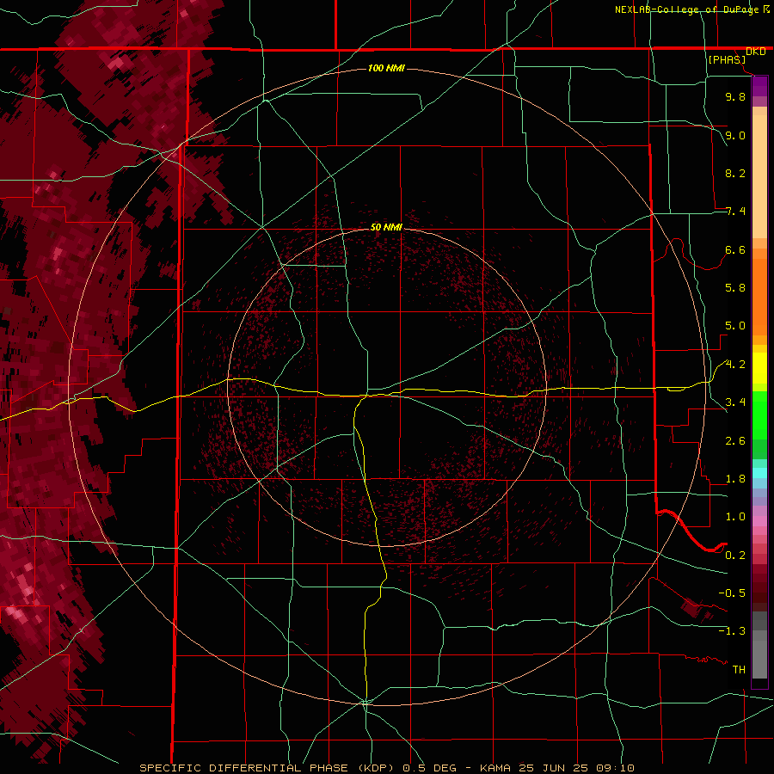774x774 pixels.
Task: Click the OKD label at top right
Action: (756, 52)
